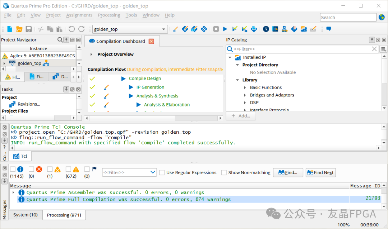Enable Use Regular Expressions checkbox

coord(162,172)
